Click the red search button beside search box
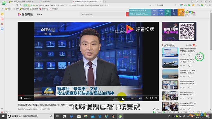 point(127,14)
